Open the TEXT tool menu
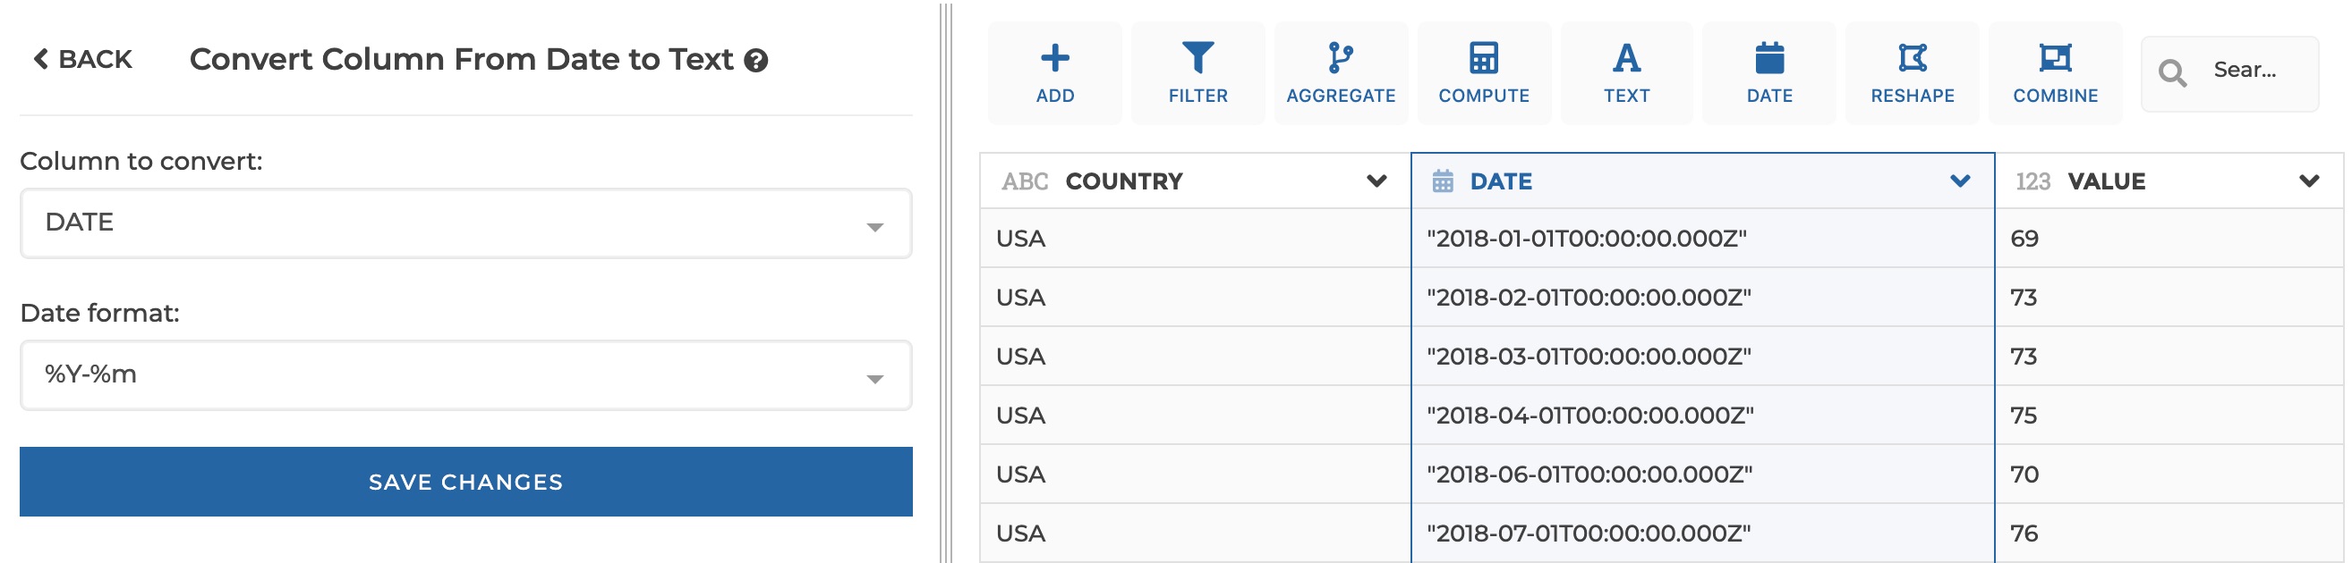The image size is (2352, 563). 1626,73
